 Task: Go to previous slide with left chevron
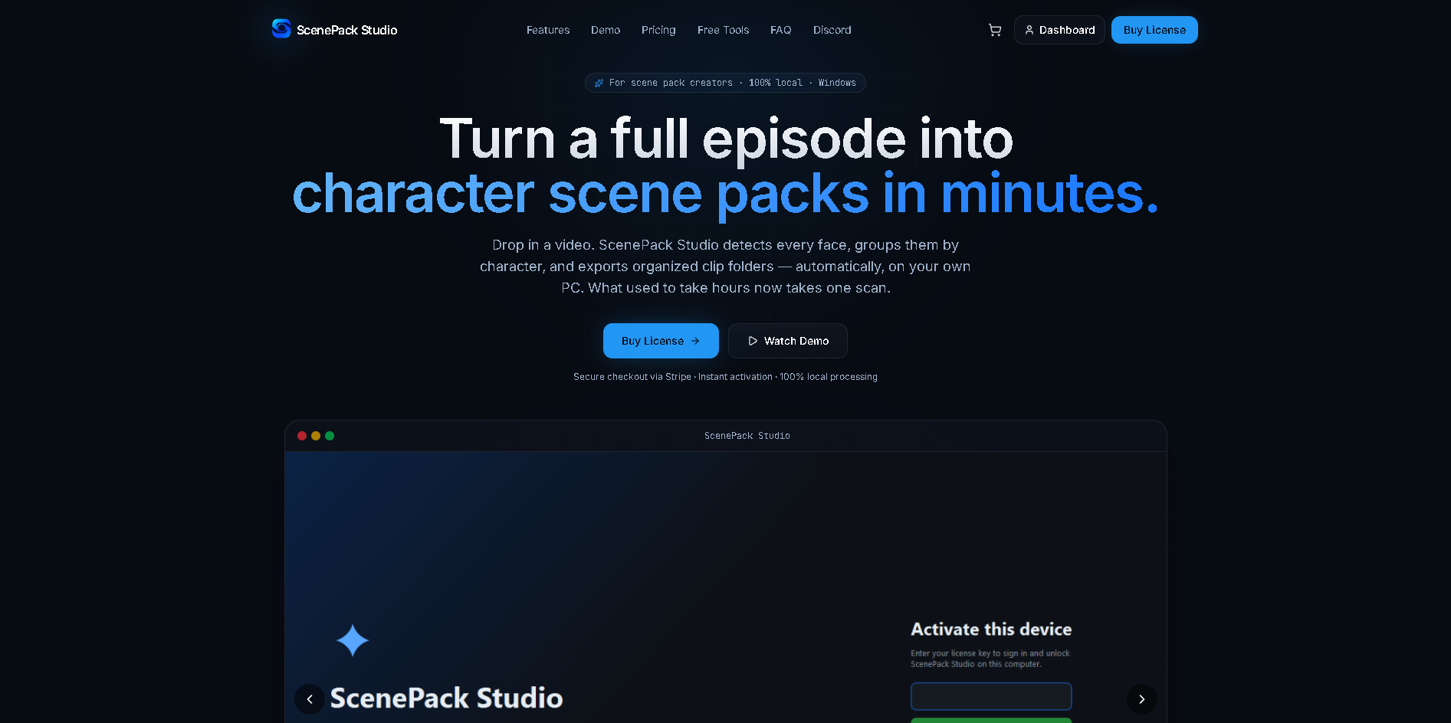tap(310, 699)
